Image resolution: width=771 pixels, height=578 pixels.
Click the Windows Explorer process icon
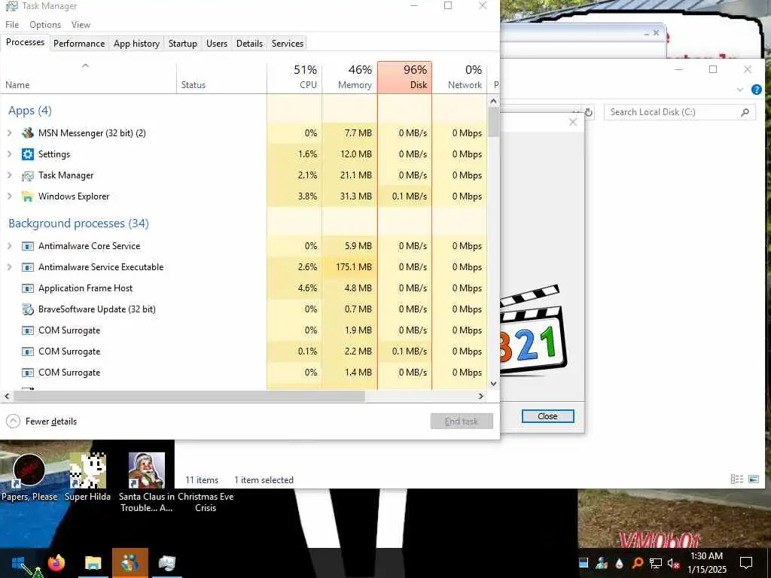pyautogui.click(x=28, y=196)
